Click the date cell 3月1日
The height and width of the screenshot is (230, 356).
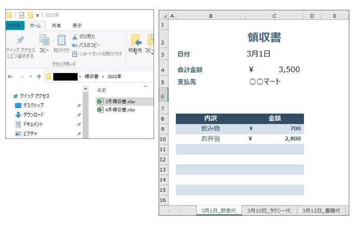tap(259, 54)
